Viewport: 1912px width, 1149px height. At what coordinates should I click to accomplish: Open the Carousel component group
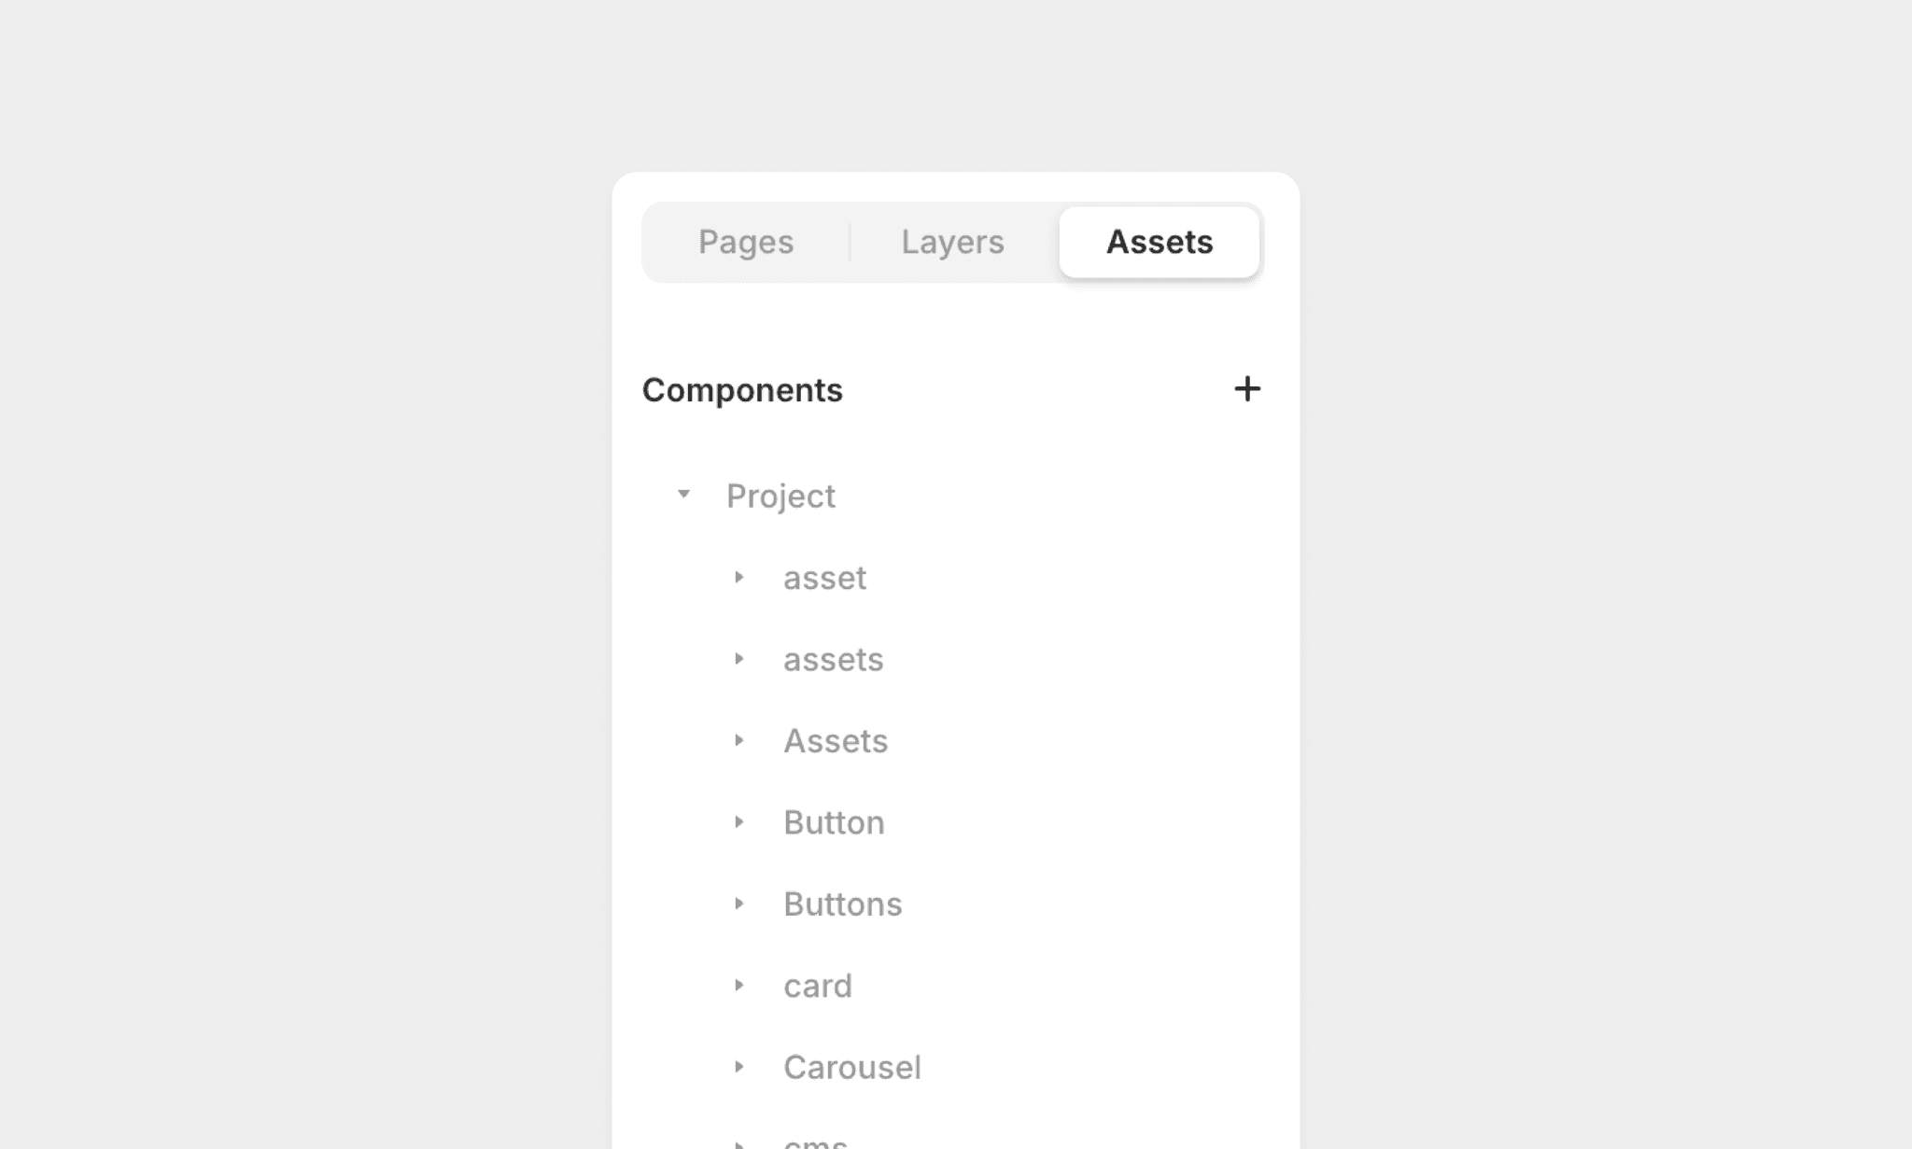[x=739, y=1066]
